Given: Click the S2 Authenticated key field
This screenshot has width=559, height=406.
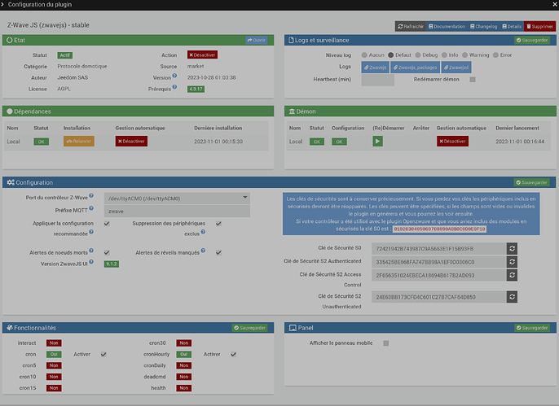Looking at the screenshot, I should tap(439, 262).
